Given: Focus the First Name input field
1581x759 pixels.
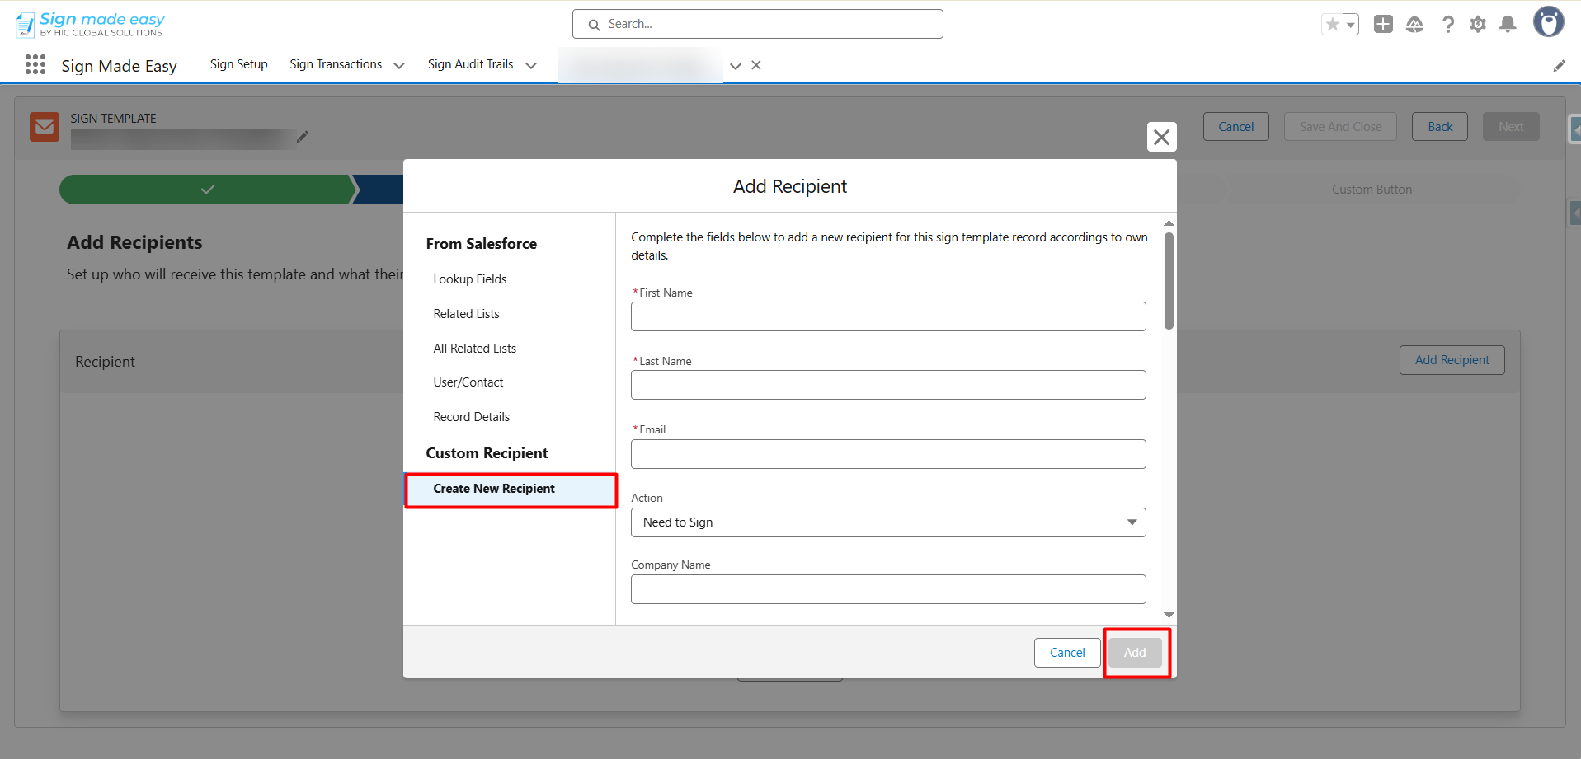Looking at the screenshot, I should click(887, 316).
